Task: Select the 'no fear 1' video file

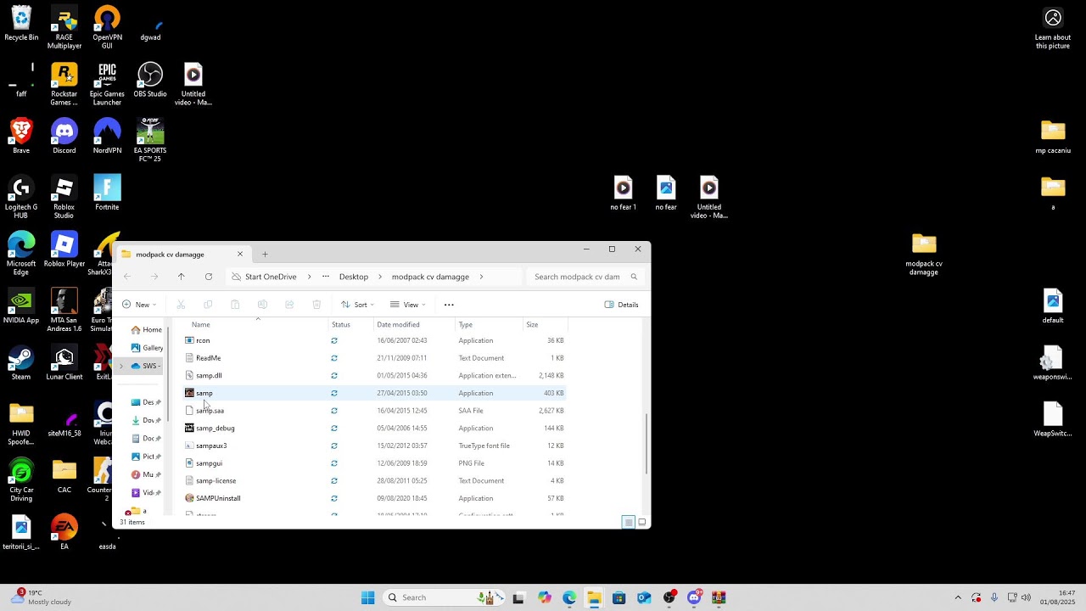Action: coord(624,193)
